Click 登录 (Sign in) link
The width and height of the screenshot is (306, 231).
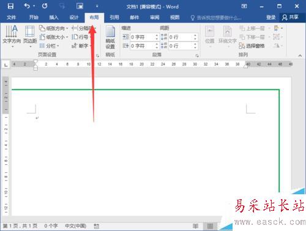[271, 17]
